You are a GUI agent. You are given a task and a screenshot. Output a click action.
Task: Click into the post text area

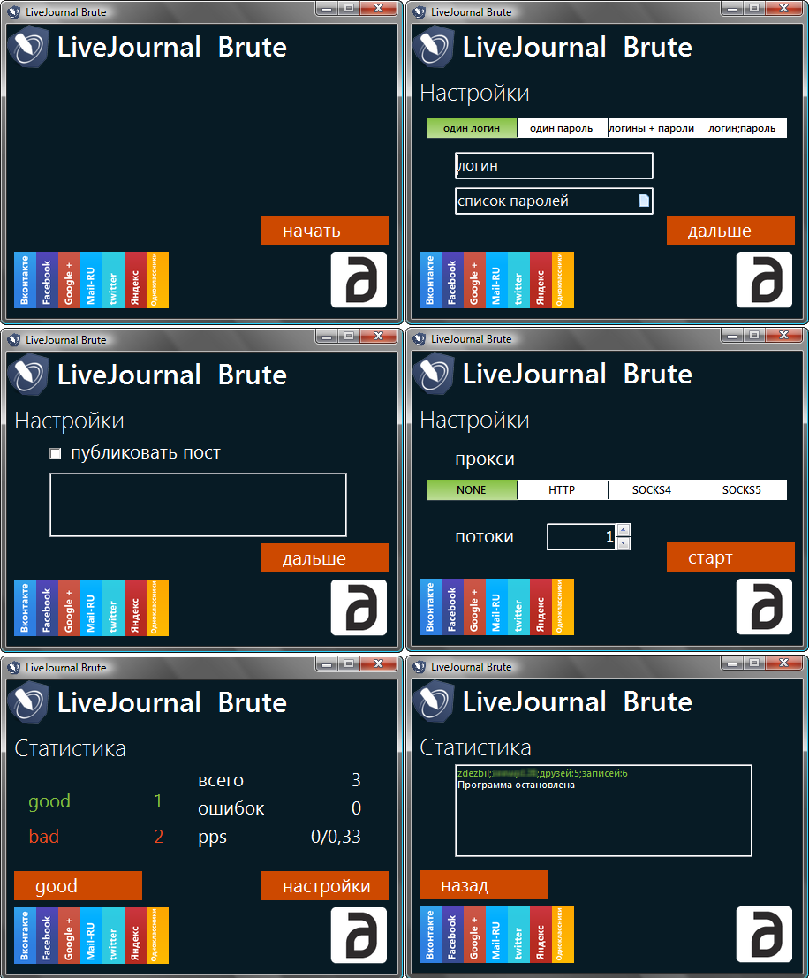click(198, 504)
